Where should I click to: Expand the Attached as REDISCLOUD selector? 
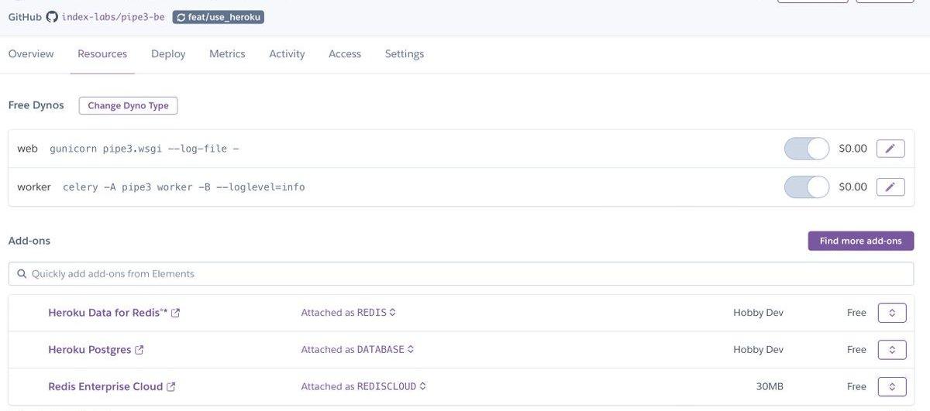pos(422,387)
